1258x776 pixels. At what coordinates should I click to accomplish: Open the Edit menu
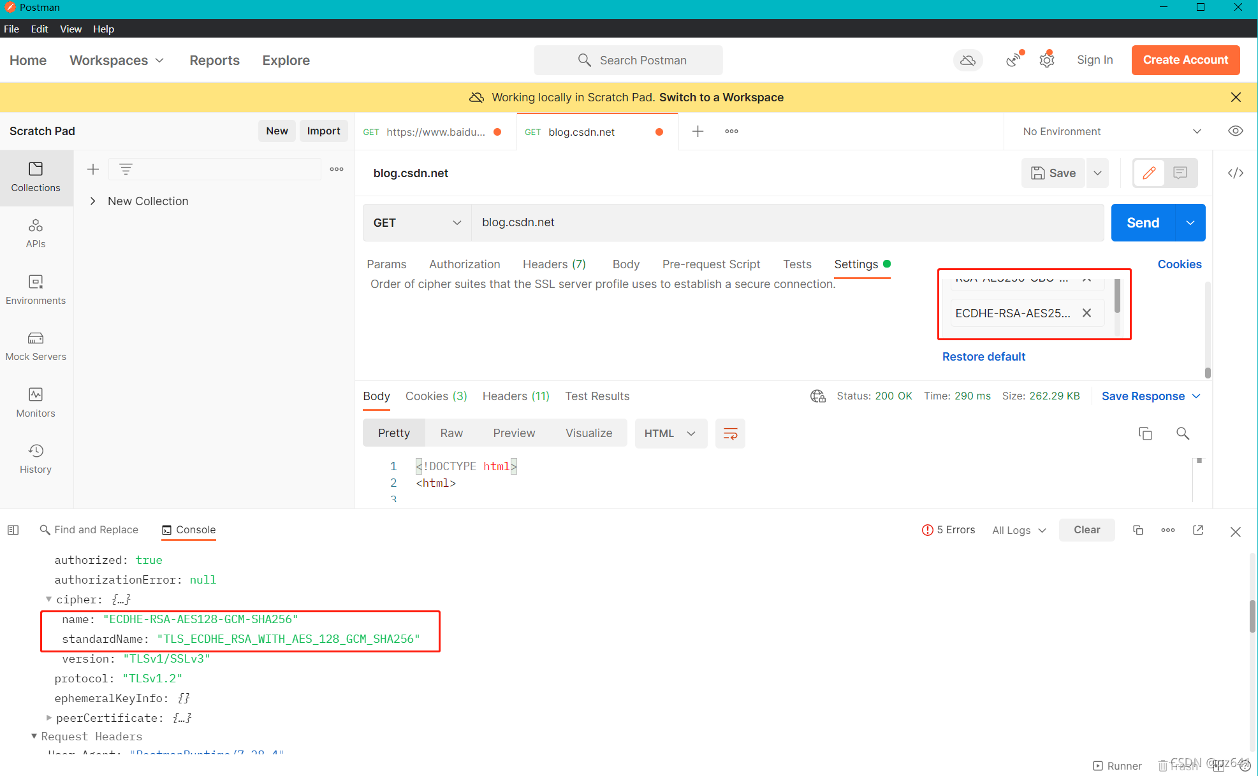[40, 29]
